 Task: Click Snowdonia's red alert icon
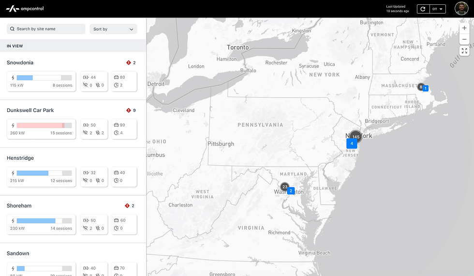[x=129, y=63]
